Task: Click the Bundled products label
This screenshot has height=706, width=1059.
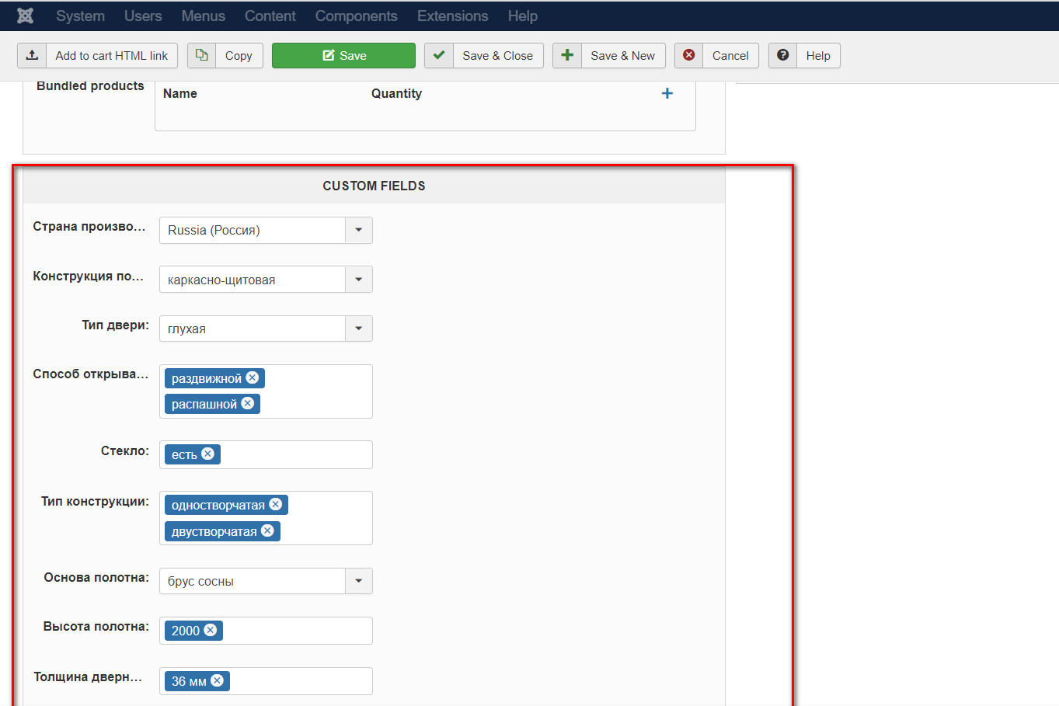Action: pyautogui.click(x=90, y=85)
